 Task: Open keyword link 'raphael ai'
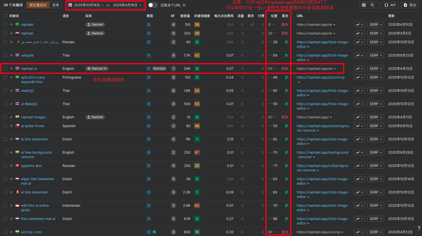pos(29,69)
